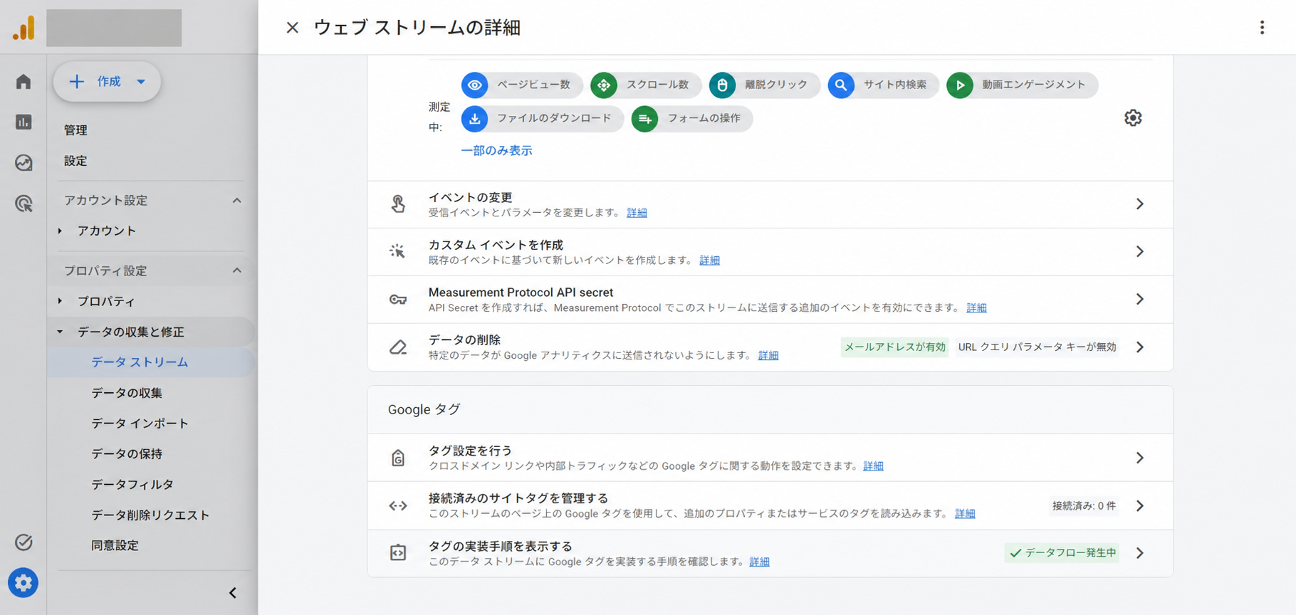1296x615 pixels.
Task: Open 作成 dropdown button
Action: 107,82
